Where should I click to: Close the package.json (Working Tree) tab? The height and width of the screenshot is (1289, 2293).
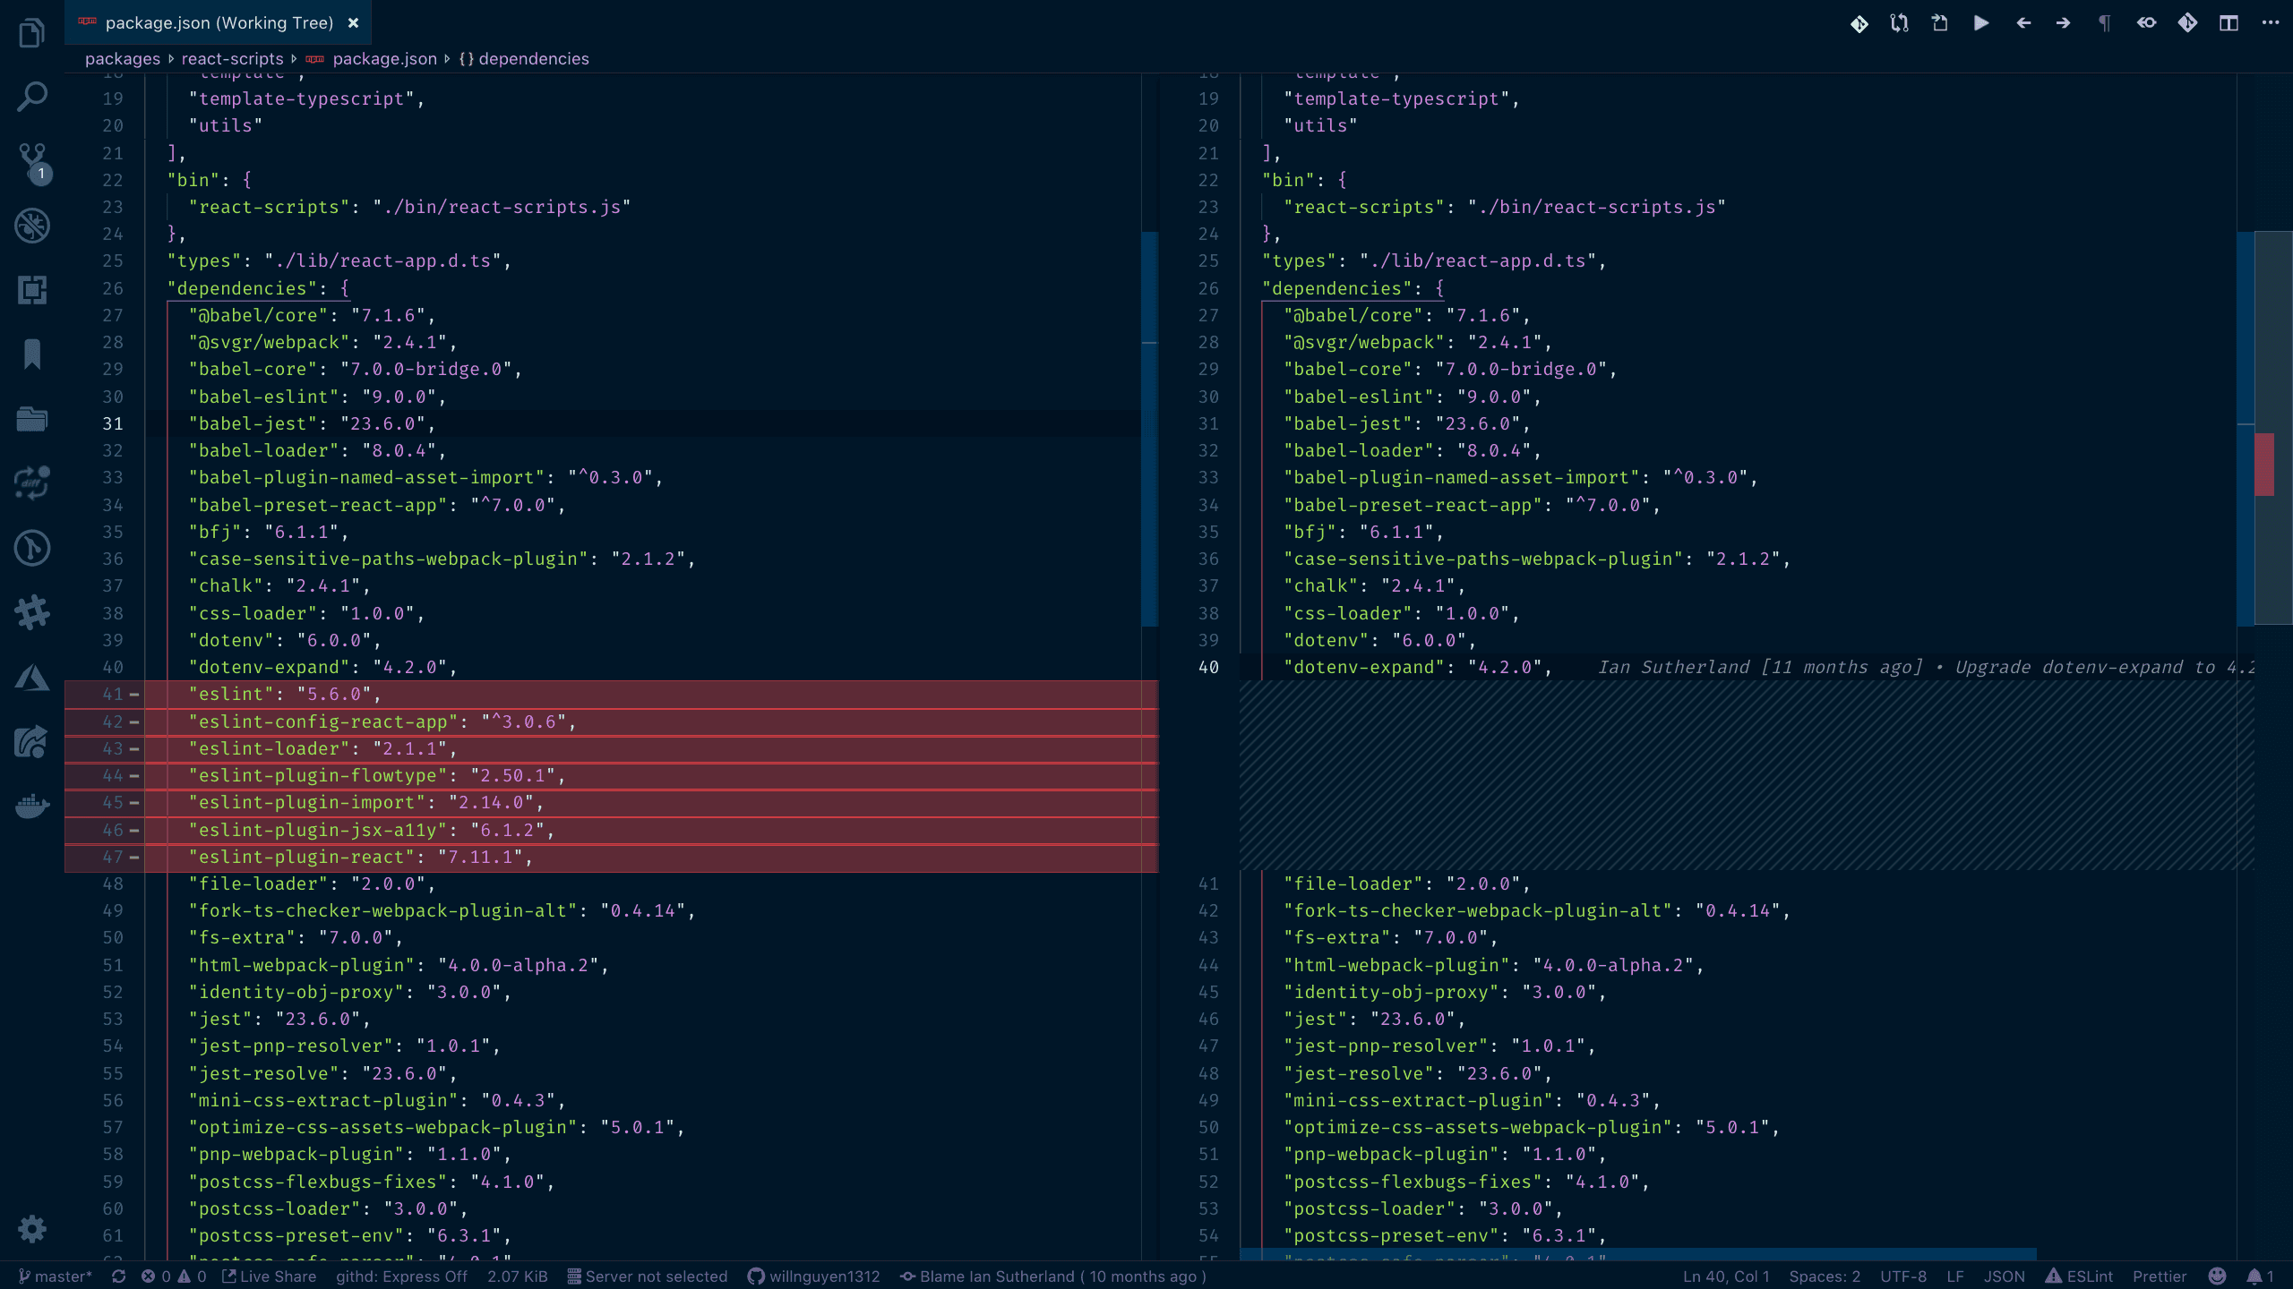(x=354, y=23)
